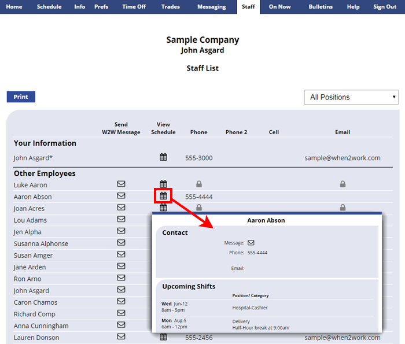Click the Print button
Image resolution: width=405 pixels, height=344 pixels.
(21, 97)
